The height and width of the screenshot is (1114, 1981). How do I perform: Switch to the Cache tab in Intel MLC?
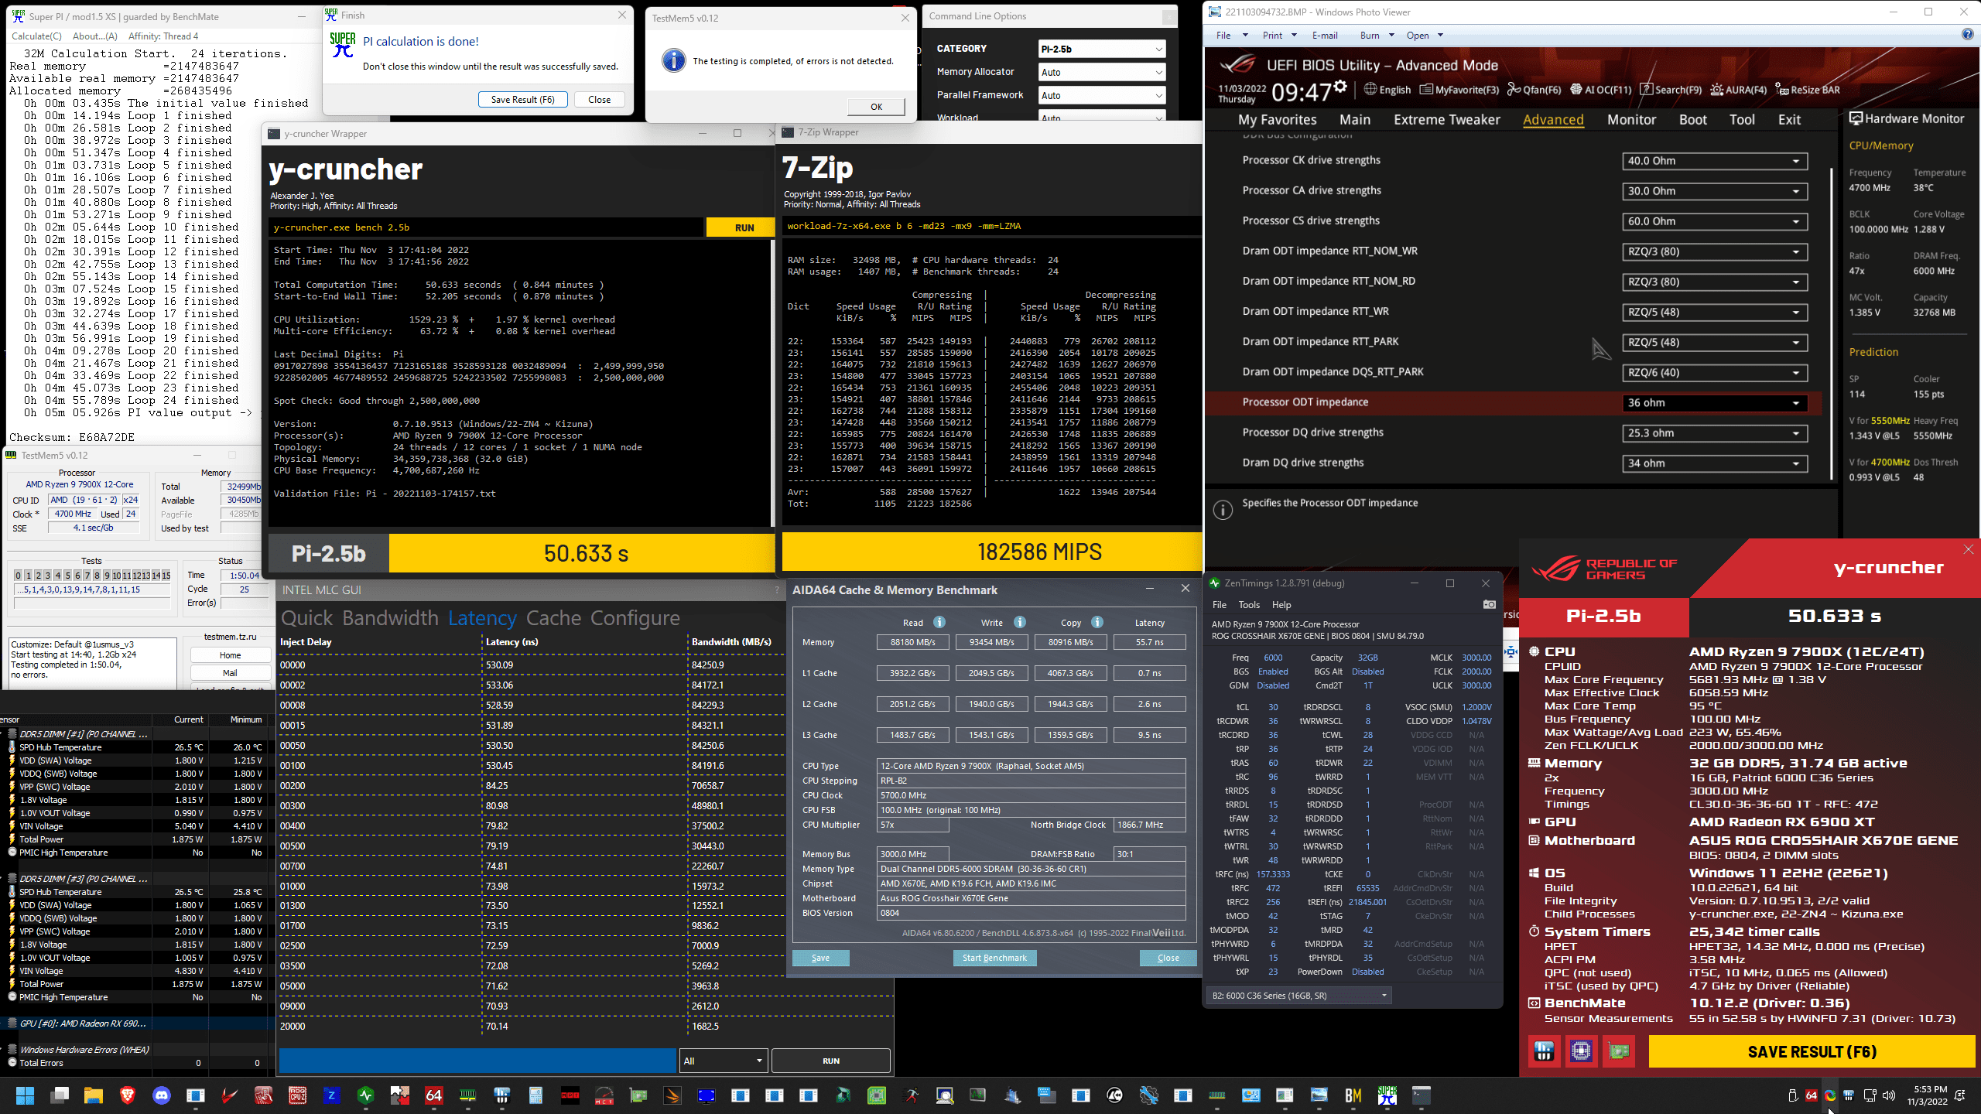click(553, 618)
